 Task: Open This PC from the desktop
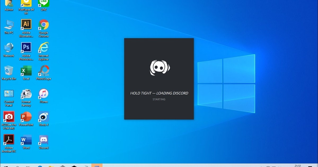click(x=9, y=24)
